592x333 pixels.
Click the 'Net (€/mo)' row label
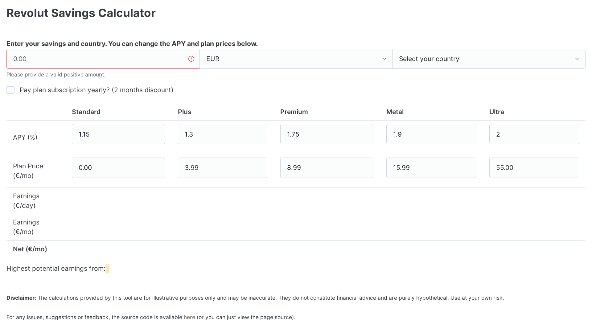tap(30, 249)
